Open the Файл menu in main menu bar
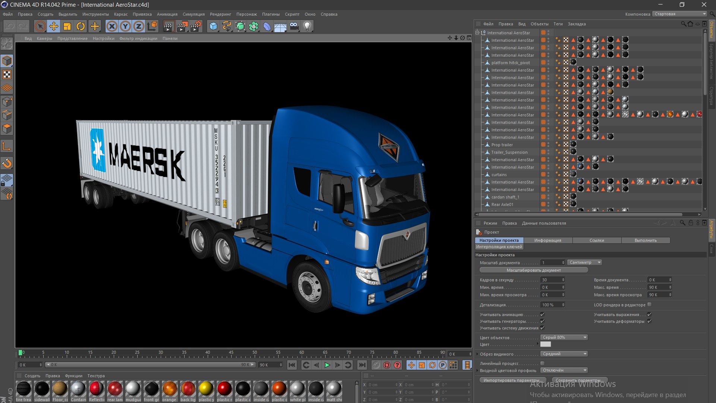The image size is (716, 403). (8, 14)
